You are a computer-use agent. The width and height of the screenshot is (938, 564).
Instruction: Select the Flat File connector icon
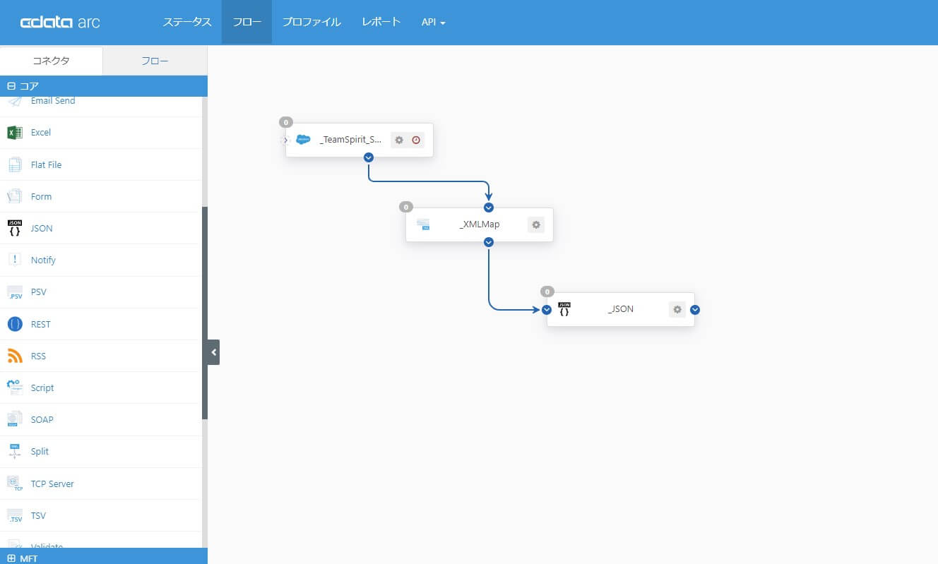[x=15, y=164]
